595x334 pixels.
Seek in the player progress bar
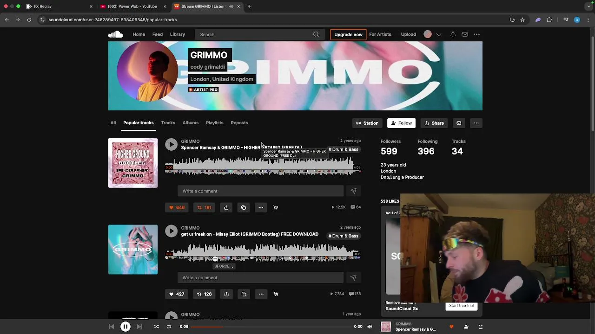pos(271,327)
